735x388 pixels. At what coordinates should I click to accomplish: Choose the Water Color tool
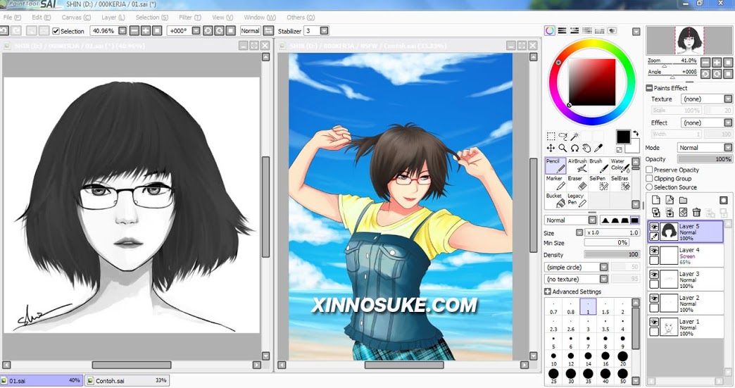pos(620,165)
